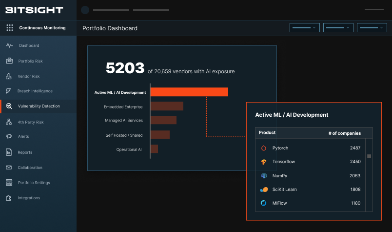
Task: Click the Portfolio Settings server icon
Action: (9, 183)
